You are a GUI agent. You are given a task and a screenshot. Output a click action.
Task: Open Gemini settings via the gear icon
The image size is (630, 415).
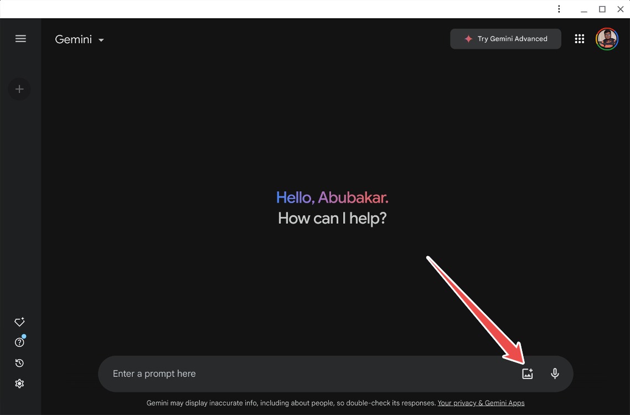point(19,383)
